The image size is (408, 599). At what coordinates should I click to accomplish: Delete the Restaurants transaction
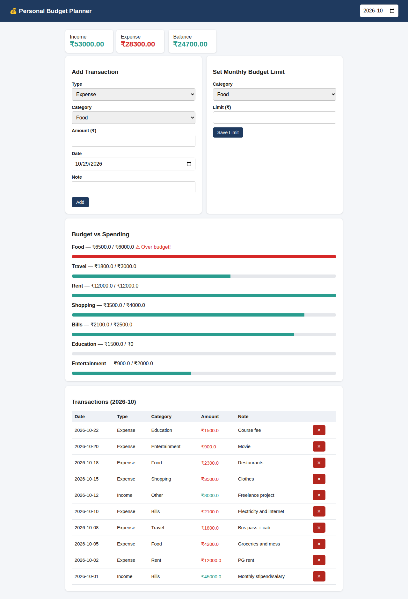tap(319, 463)
